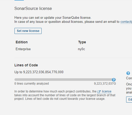Click the partially visible Ed button at right
This screenshot has width=132, height=115.
[129, 100]
